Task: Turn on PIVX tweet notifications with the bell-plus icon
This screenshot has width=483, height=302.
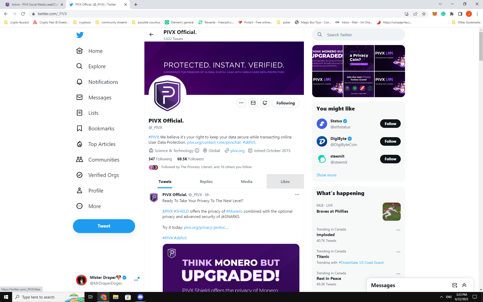Action: point(265,103)
